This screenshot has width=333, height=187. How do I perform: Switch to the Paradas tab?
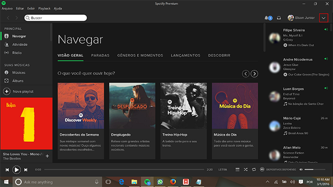(x=100, y=55)
